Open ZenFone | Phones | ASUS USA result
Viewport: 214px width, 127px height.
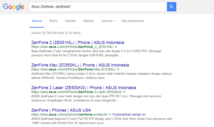point(61,110)
